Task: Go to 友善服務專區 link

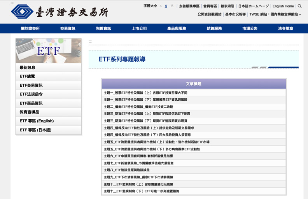Action: [189, 6]
